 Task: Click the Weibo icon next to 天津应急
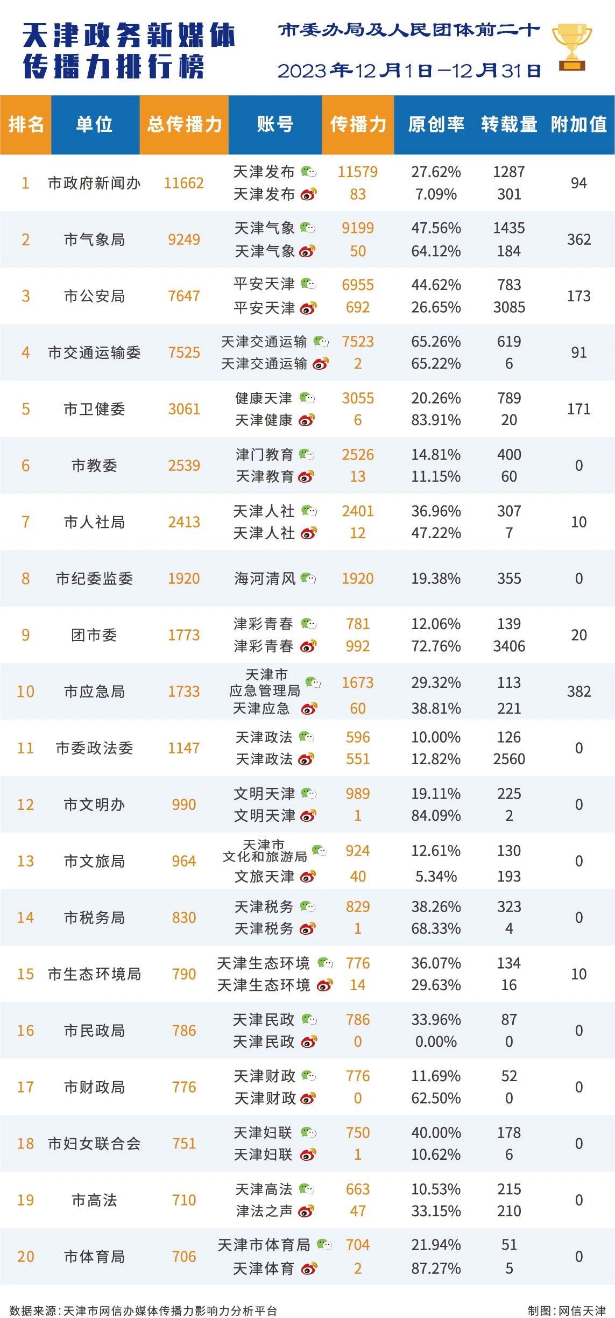pos(309,709)
